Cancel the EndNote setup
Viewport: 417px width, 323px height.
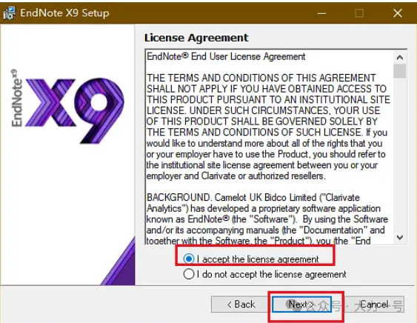coord(374,304)
